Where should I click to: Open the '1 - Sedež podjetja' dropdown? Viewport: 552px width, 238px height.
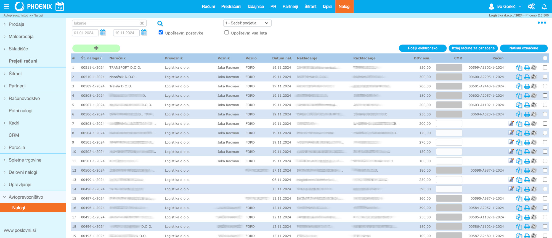[247, 23]
